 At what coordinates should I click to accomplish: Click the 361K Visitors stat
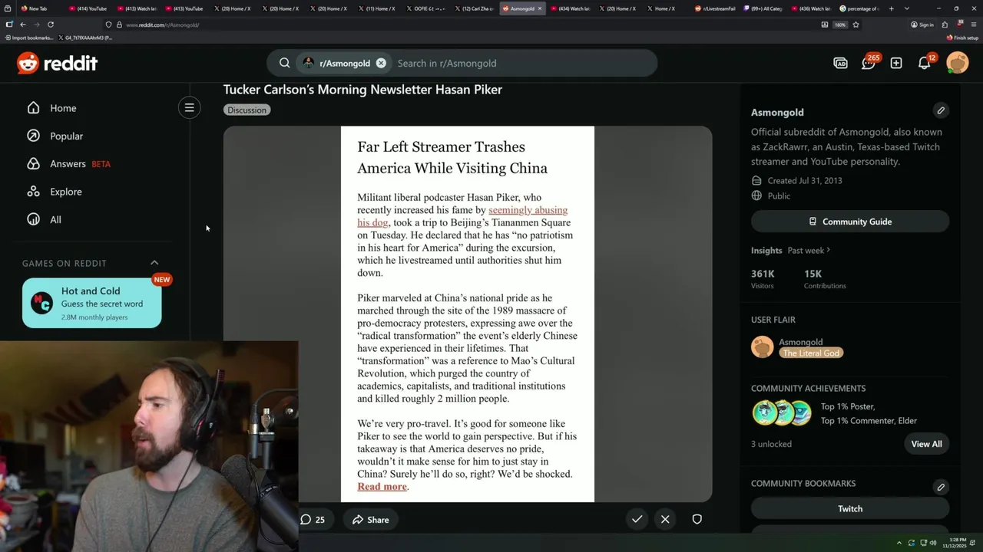click(x=763, y=278)
